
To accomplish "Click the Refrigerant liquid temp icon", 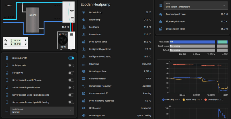I will 84,49.
